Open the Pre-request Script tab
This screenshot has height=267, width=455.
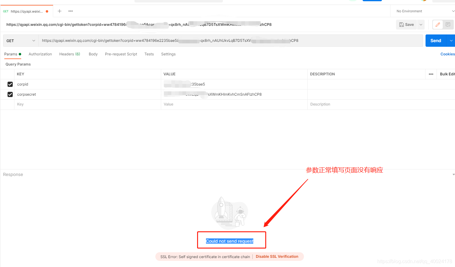coord(121,54)
